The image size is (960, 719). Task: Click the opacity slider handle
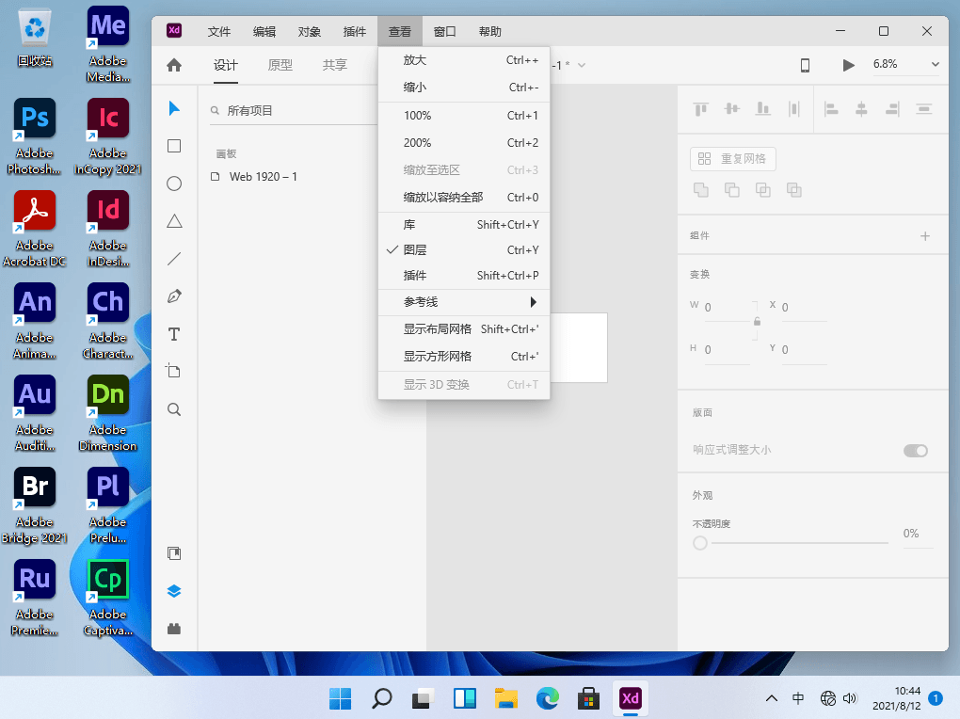(700, 543)
